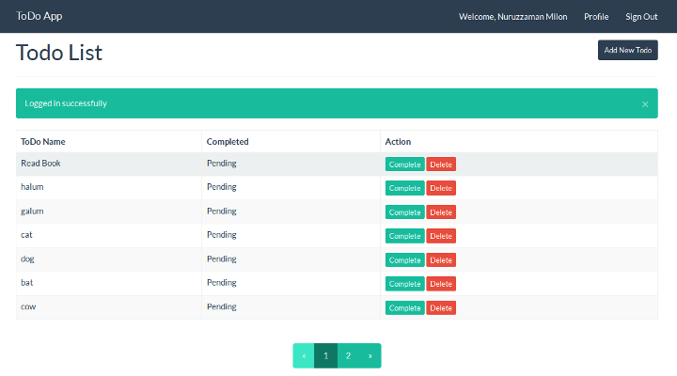Complete the 'cow' todo item
This screenshot has width=677, height=376.
404,308
